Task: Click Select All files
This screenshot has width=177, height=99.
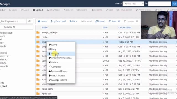Action: pos(114,21)
